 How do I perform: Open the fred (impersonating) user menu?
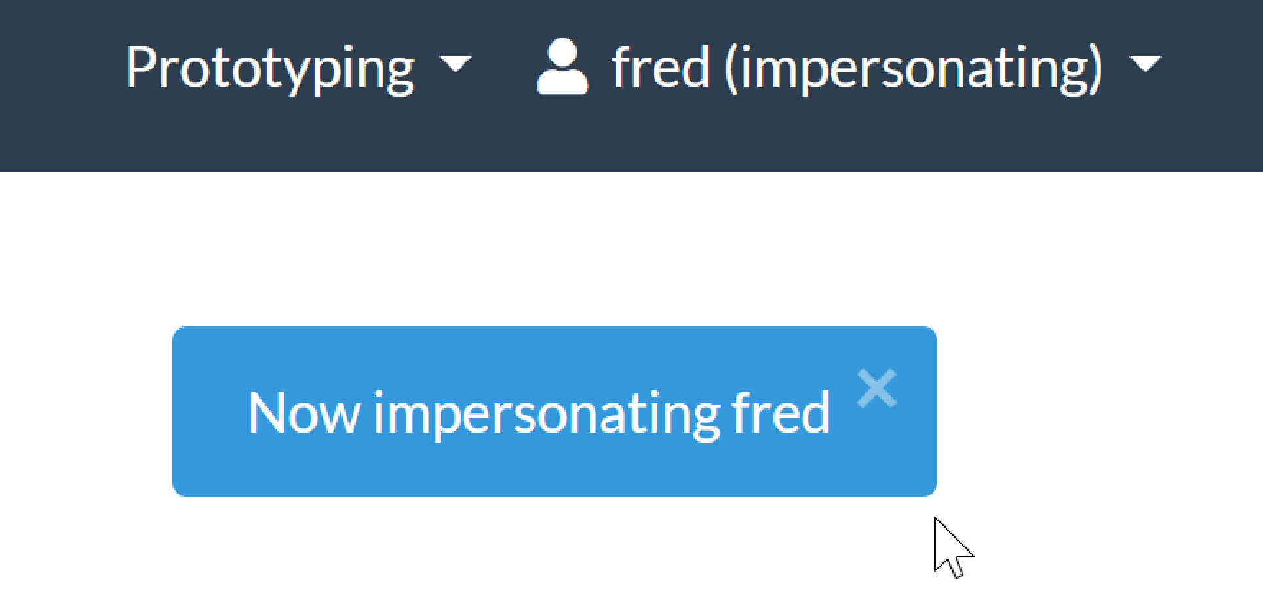pyautogui.click(x=852, y=68)
